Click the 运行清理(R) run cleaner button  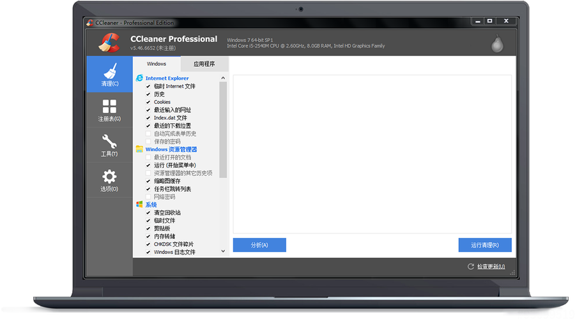485,245
